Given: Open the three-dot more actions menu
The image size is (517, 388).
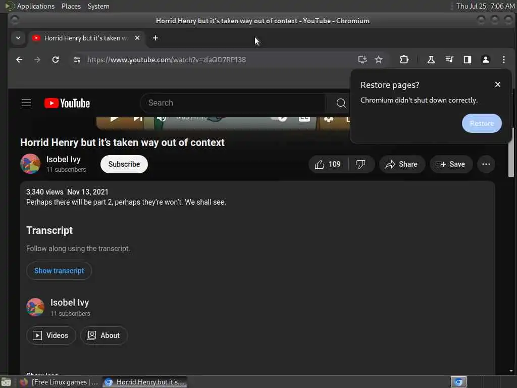Looking at the screenshot, I should [486, 164].
